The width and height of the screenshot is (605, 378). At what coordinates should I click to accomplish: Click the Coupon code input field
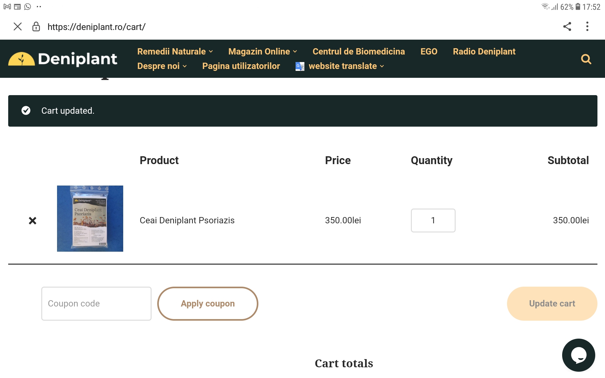[x=96, y=303]
